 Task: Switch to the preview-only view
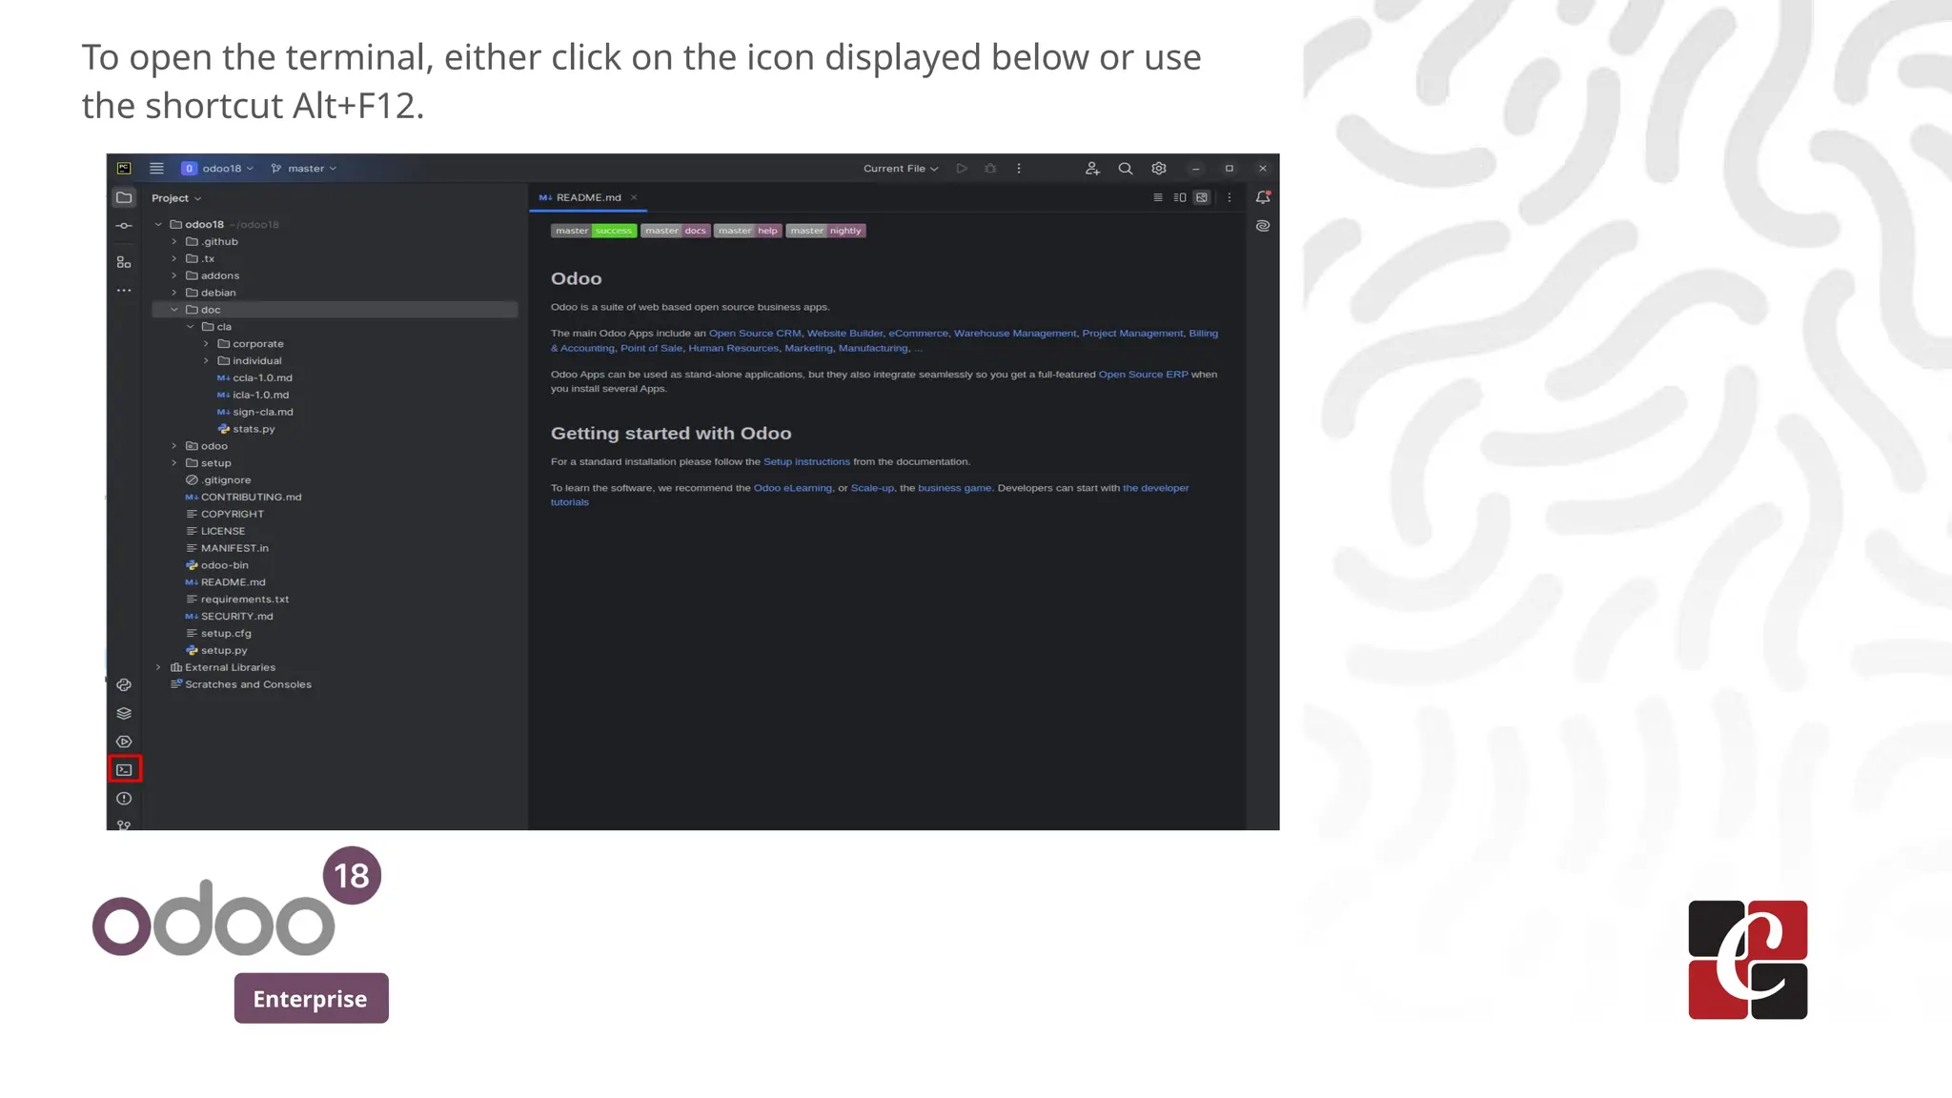click(x=1202, y=197)
